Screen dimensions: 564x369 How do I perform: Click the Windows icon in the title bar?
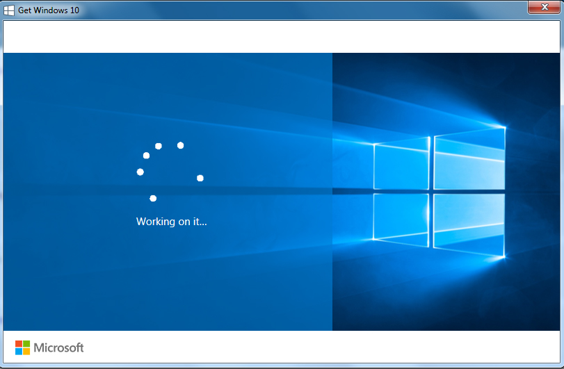[9, 10]
